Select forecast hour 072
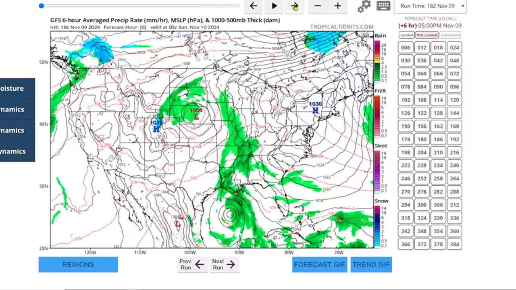 [454, 74]
